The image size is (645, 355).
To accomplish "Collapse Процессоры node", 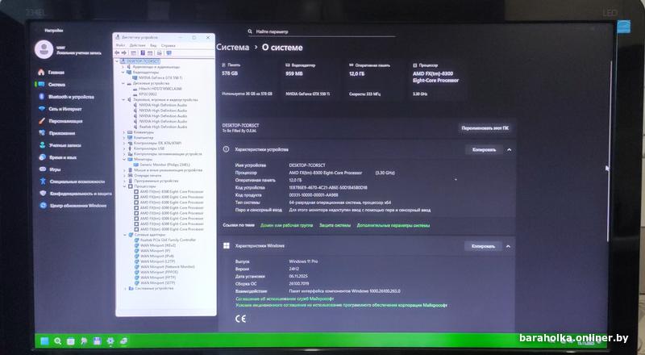I will [x=124, y=186].
